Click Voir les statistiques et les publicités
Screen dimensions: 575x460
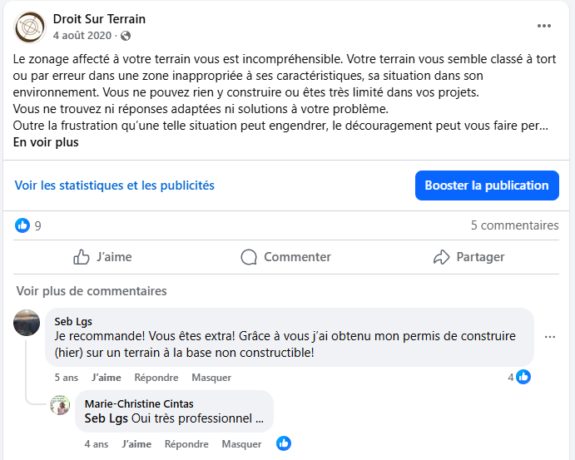(x=114, y=185)
